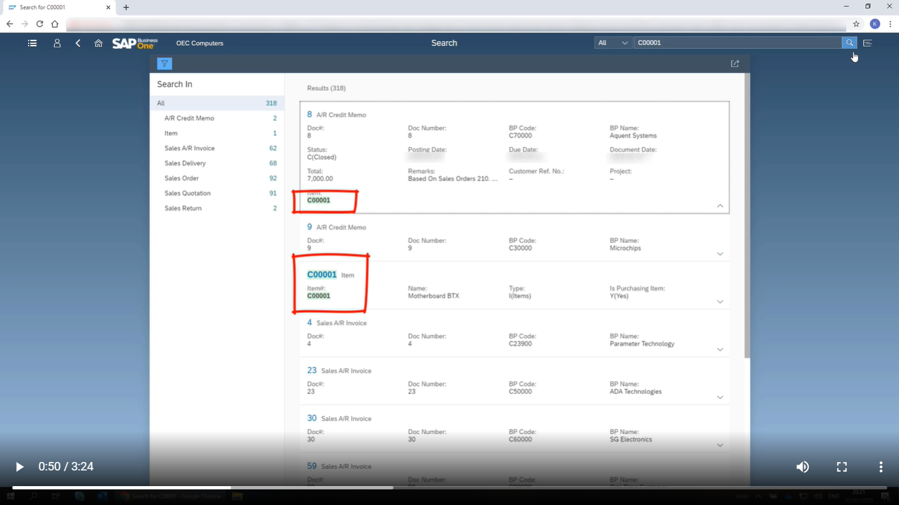Image resolution: width=899 pixels, height=505 pixels.
Task: Filter results by Sales Order
Action: 217,178
